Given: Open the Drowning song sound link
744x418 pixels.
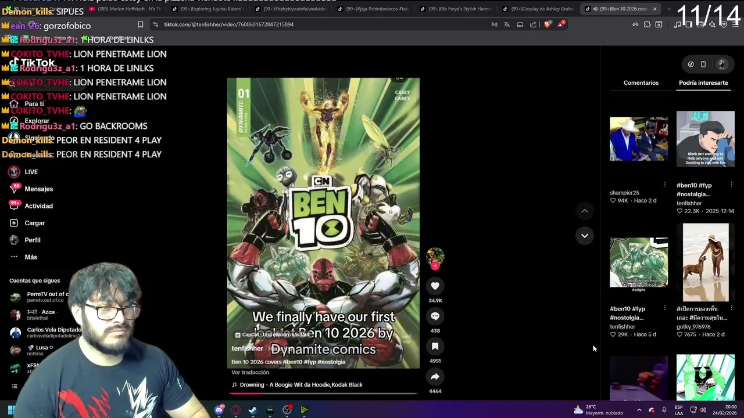Looking at the screenshot, I should coord(297,384).
